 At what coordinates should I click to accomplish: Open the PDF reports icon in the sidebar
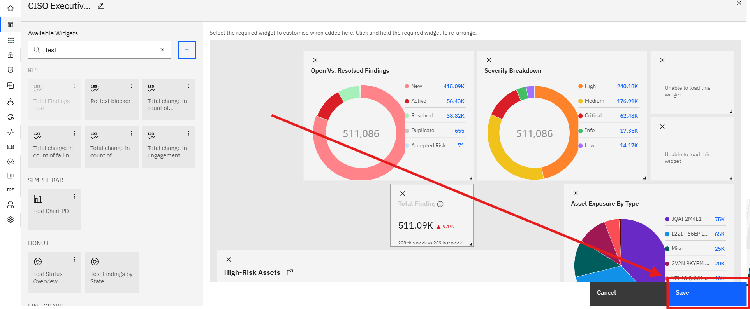pos(11,190)
